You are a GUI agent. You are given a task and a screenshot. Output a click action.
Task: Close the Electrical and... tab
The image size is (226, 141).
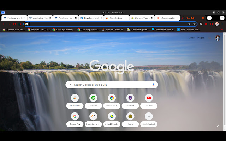(25, 18)
